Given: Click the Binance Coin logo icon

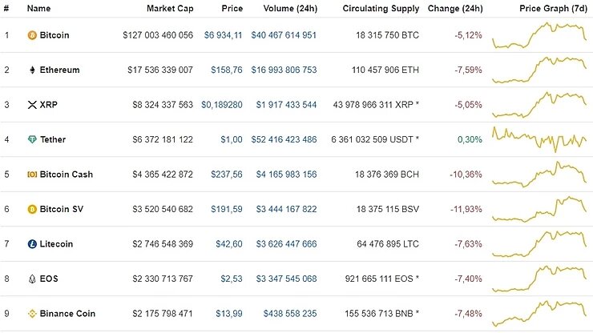Looking at the screenshot, I should pos(32,314).
